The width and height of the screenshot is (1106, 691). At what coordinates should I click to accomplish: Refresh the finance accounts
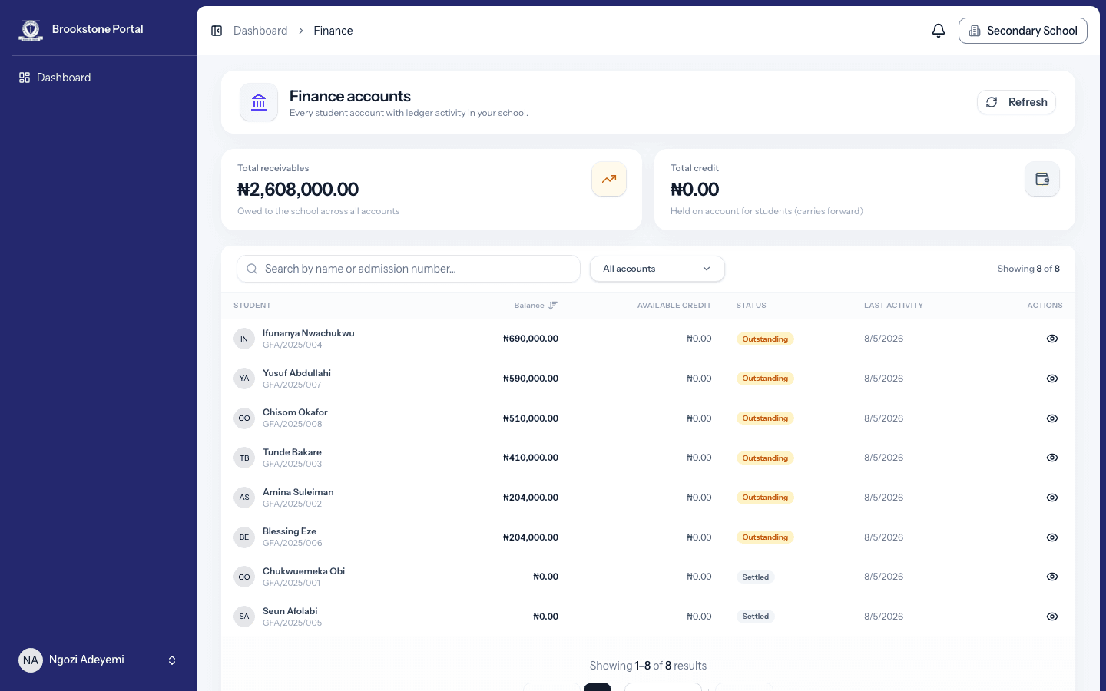1016,102
